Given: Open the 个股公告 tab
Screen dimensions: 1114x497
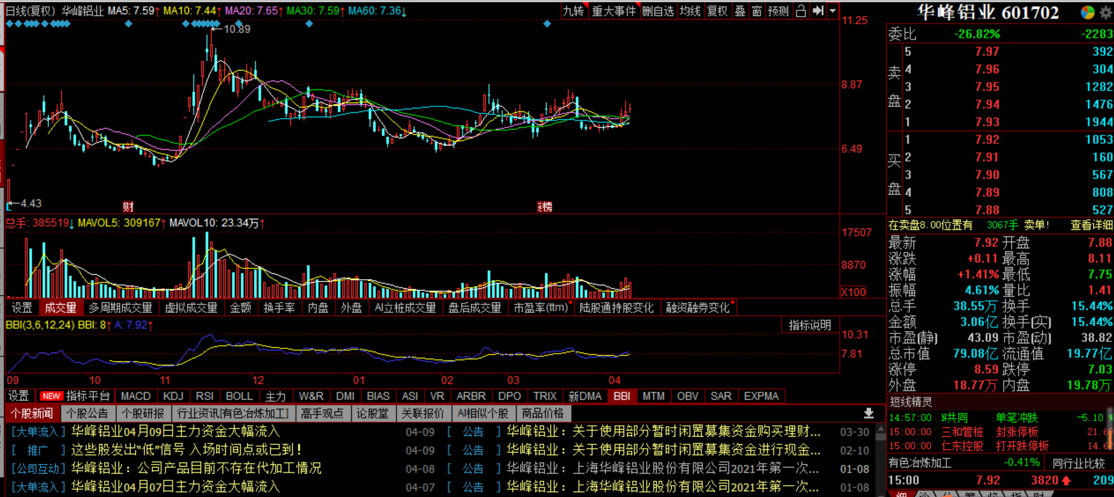Looking at the screenshot, I should (88, 414).
